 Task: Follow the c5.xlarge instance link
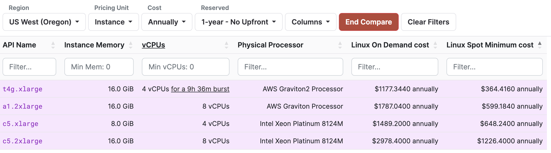20,124
